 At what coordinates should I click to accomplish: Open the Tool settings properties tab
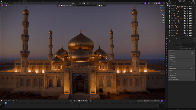tap(166, 41)
